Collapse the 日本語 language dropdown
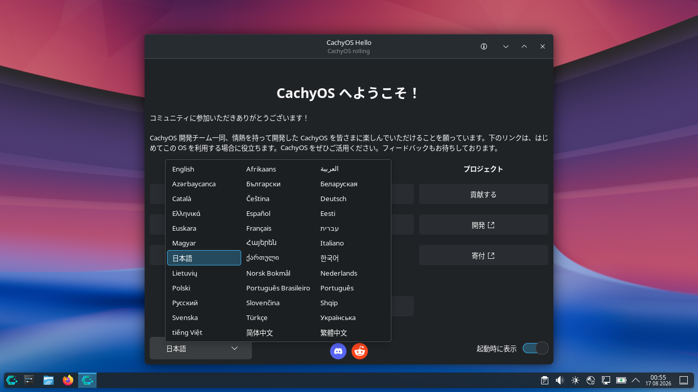Image resolution: width=698 pixels, height=392 pixels. coord(201,348)
